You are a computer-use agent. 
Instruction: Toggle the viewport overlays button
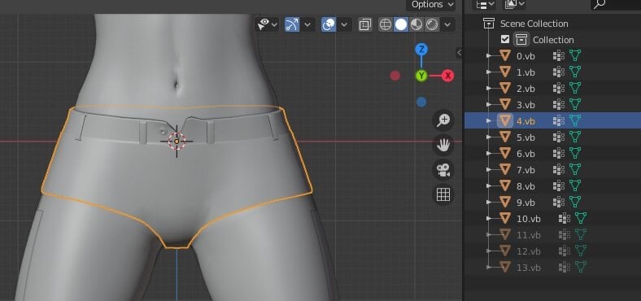point(329,24)
